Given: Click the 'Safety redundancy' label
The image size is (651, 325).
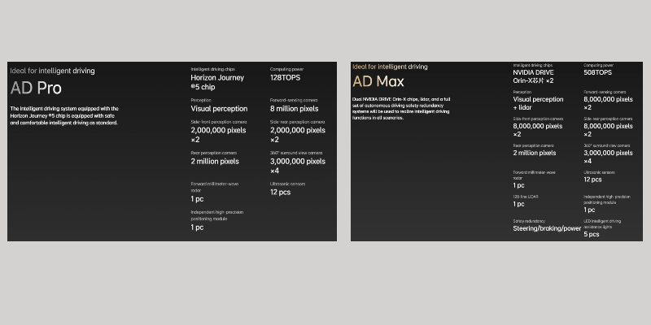Looking at the screenshot, I should point(529,221).
